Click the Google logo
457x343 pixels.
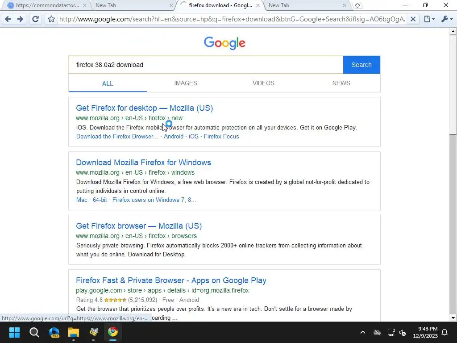[x=224, y=43]
